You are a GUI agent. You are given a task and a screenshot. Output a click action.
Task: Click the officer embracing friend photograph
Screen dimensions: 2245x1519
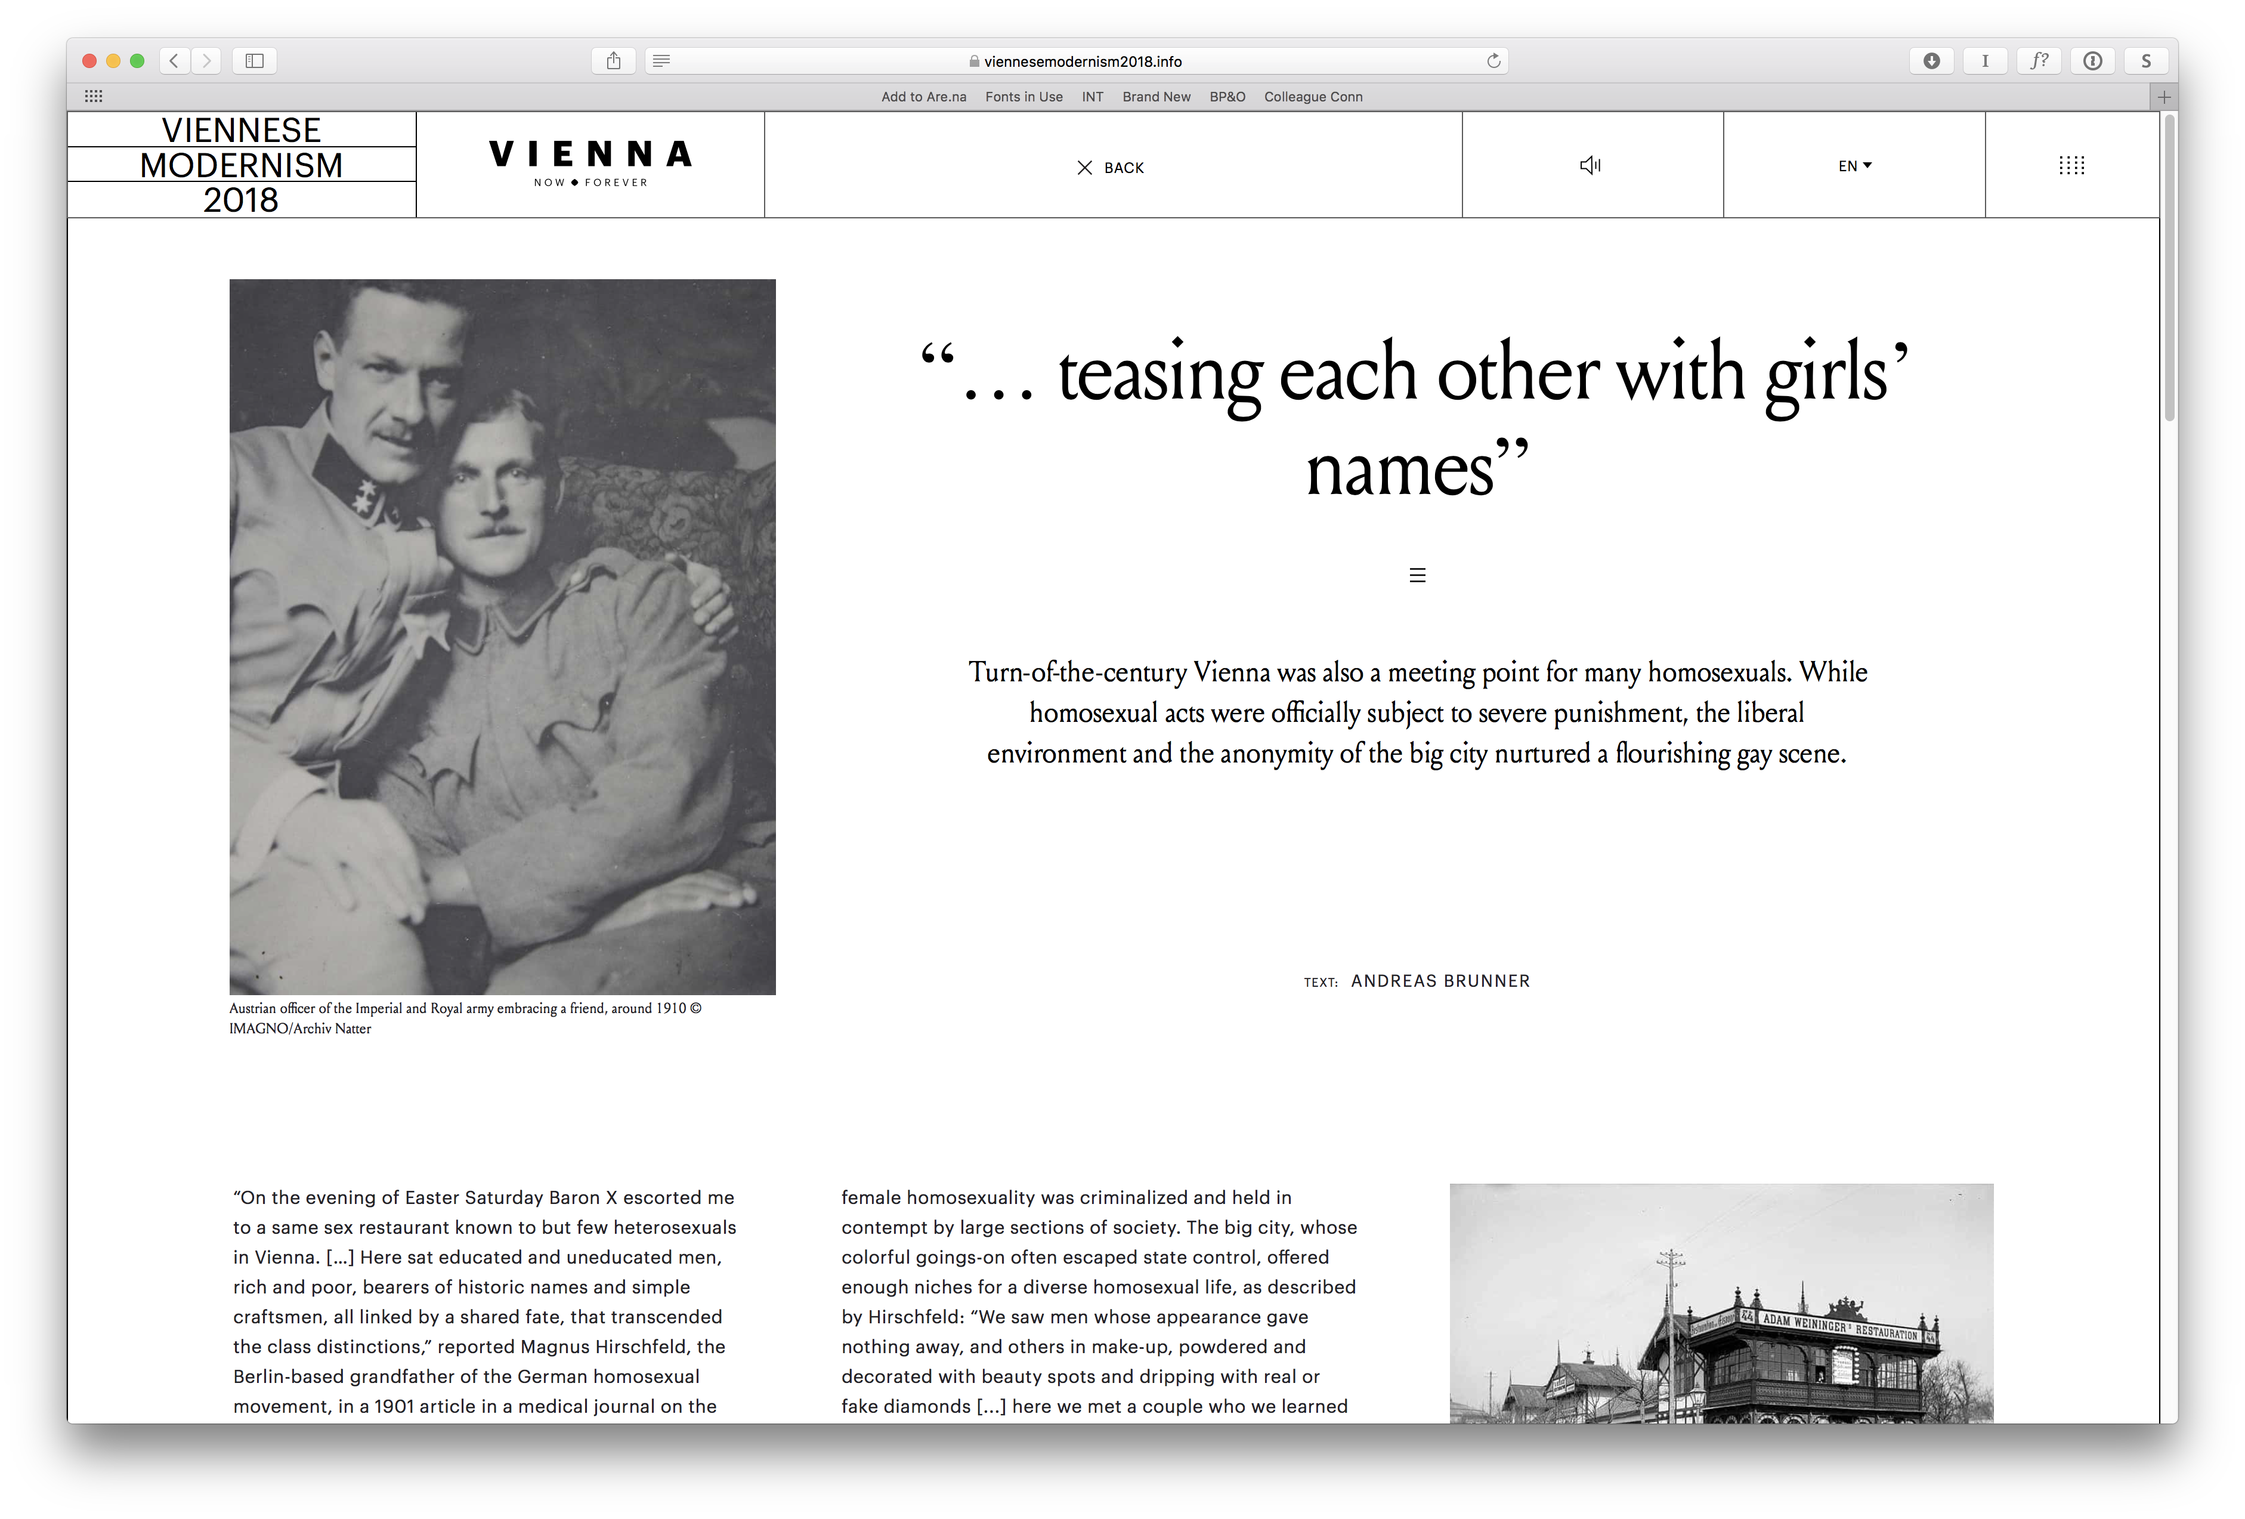click(502, 636)
